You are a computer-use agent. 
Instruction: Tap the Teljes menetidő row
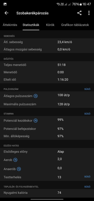(47, 65)
